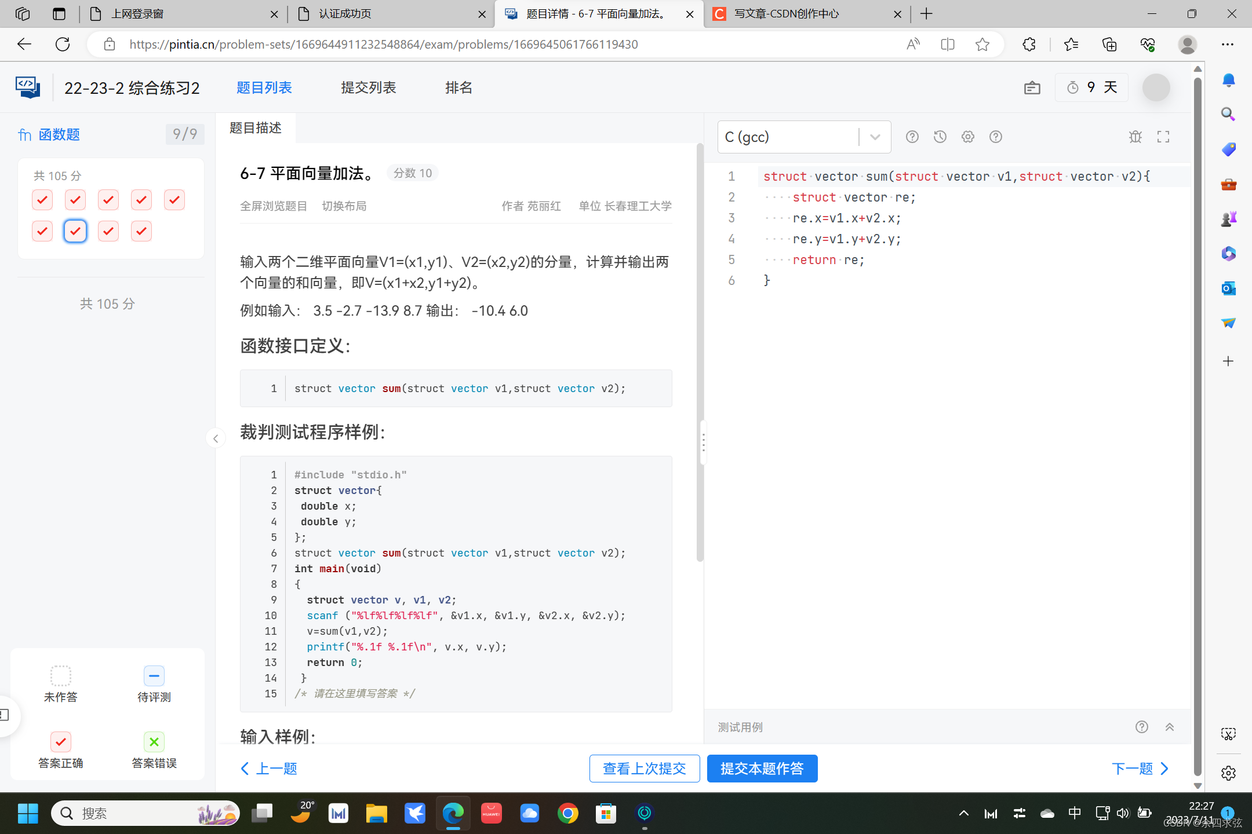Click the panel splitter handle

tap(703, 442)
